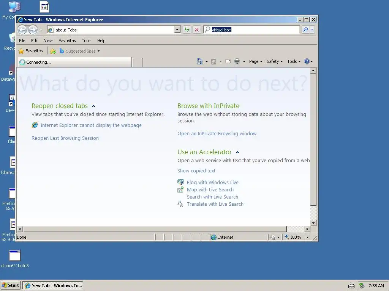Click Reopen Last Browsing Session link
The height and width of the screenshot is (291, 389).
pyautogui.click(x=65, y=138)
